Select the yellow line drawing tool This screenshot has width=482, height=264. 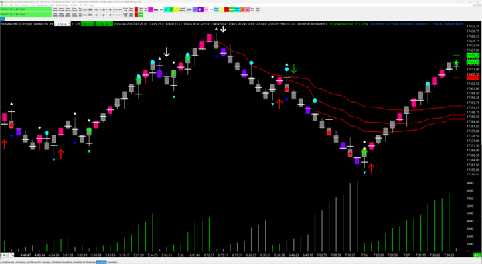coord(177,9)
